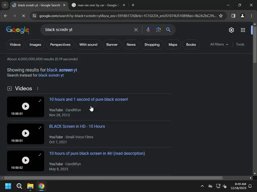Open '10 hours of pure black screen in 4k'
The image size is (257, 192).
pyautogui.click(x=97, y=153)
